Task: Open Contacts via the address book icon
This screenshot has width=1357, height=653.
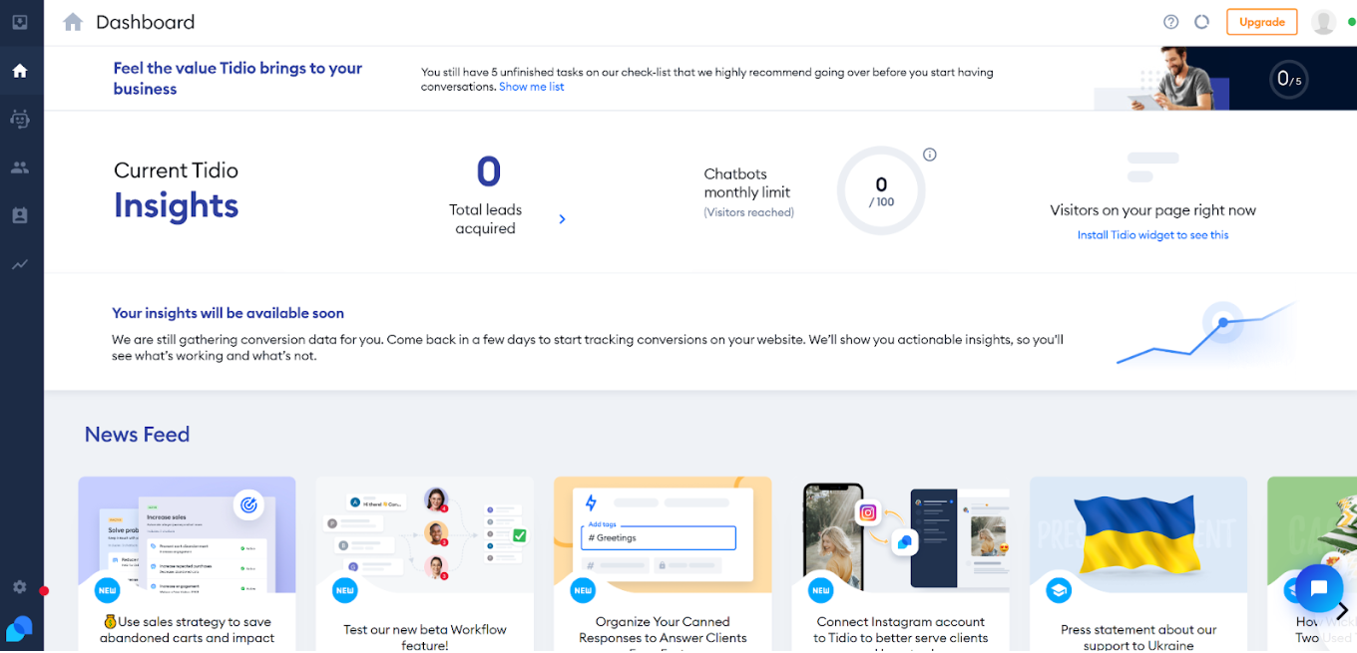Action: click(20, 215)
